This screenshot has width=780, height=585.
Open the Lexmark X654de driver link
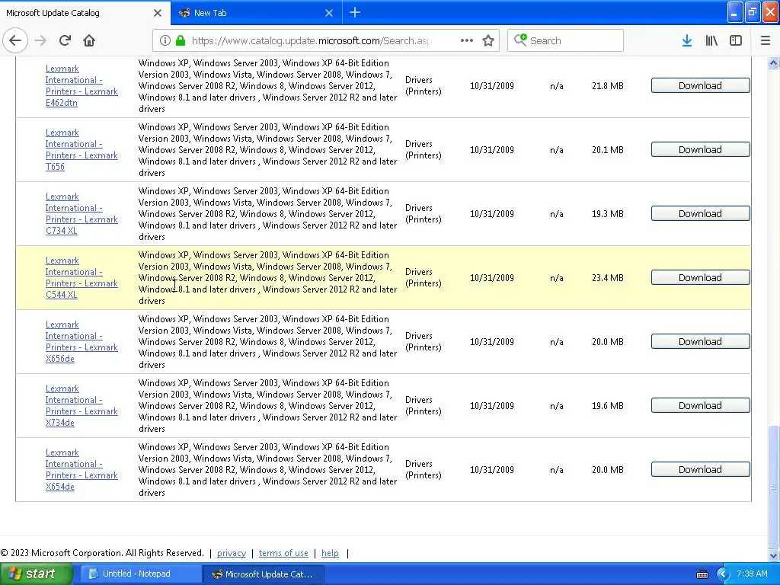click(x=82, y=469)
